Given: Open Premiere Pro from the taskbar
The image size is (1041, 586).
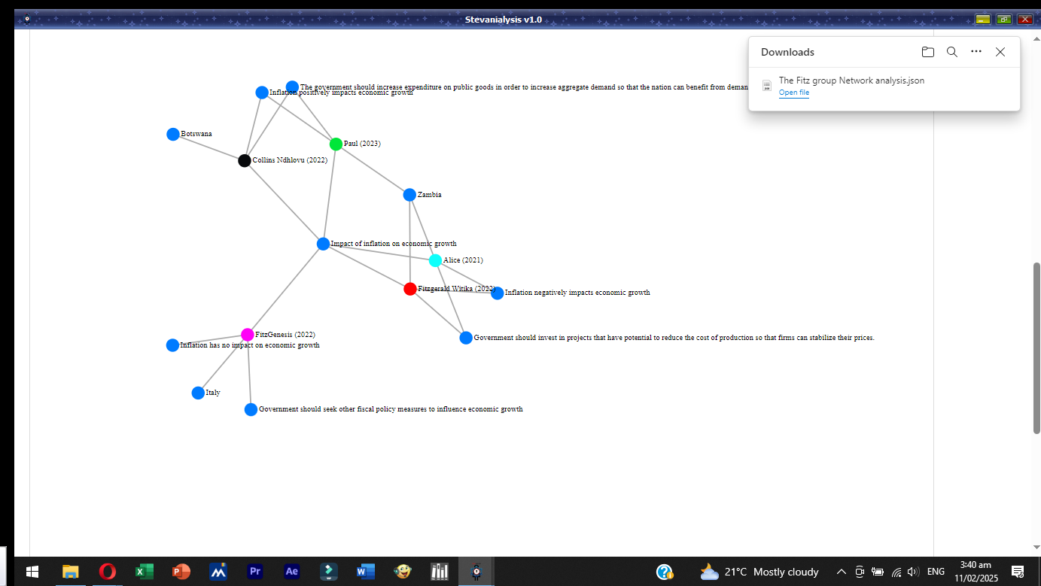Looking at the screenshot, I should (255, 572).
